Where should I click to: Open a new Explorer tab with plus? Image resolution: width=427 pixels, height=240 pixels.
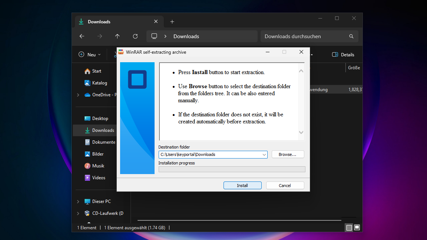coord(172,22)
